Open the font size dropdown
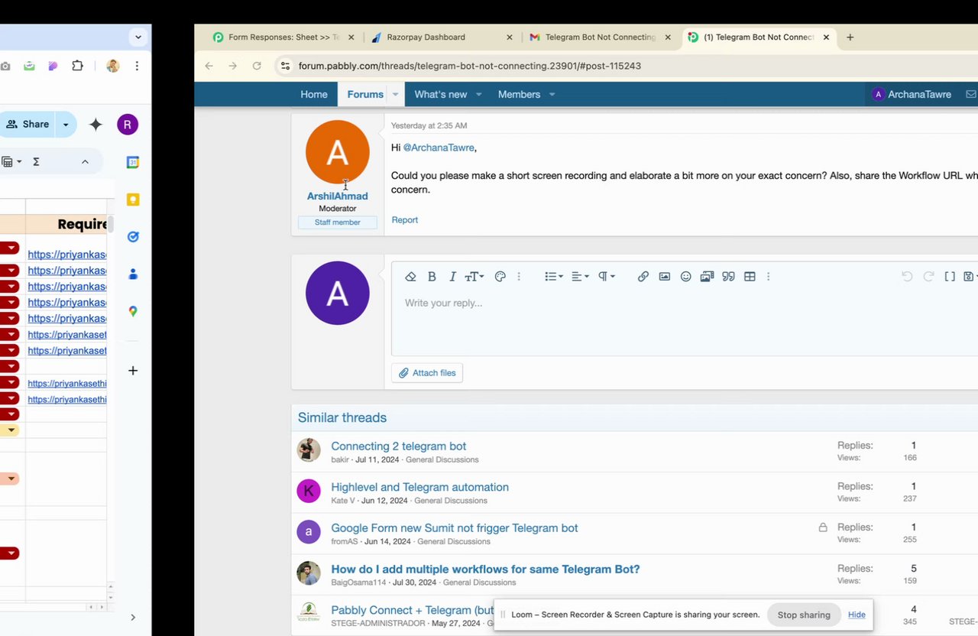Viewport: 978px width, 636px height. 474,277
